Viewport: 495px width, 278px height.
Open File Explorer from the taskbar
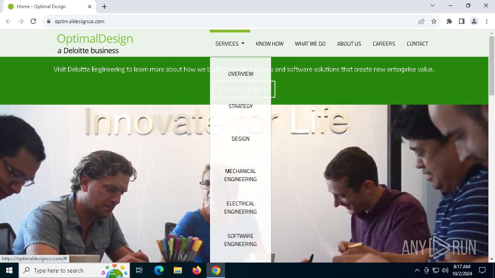(x=178, y=270)
